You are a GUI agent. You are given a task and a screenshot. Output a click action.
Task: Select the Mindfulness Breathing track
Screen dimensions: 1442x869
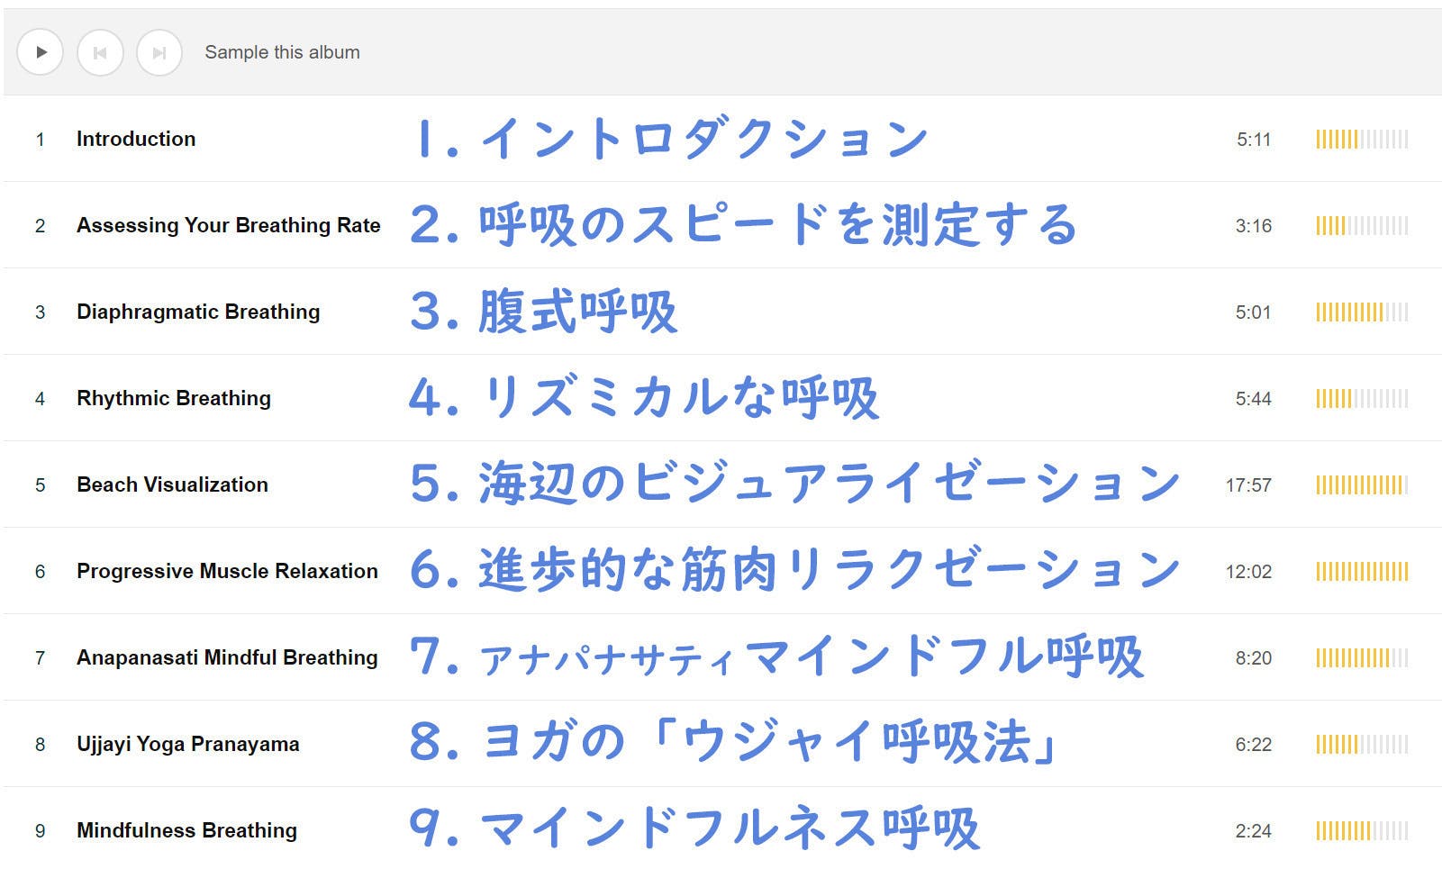[186, 830]
